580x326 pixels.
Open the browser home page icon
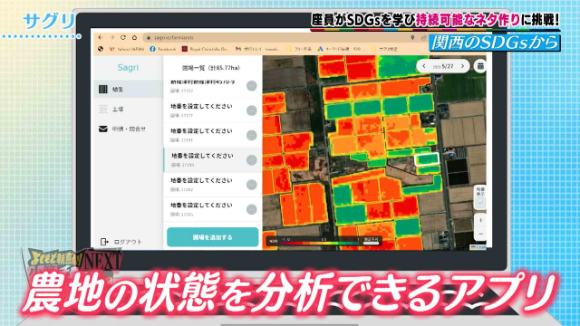(135, 38)
